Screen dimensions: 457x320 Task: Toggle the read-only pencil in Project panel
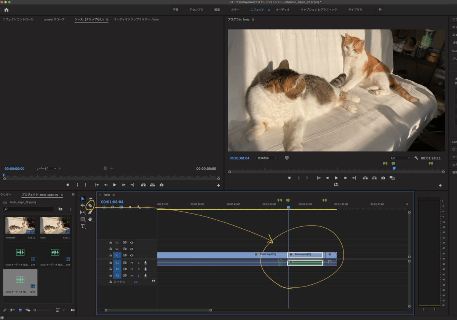click(5, 310)
